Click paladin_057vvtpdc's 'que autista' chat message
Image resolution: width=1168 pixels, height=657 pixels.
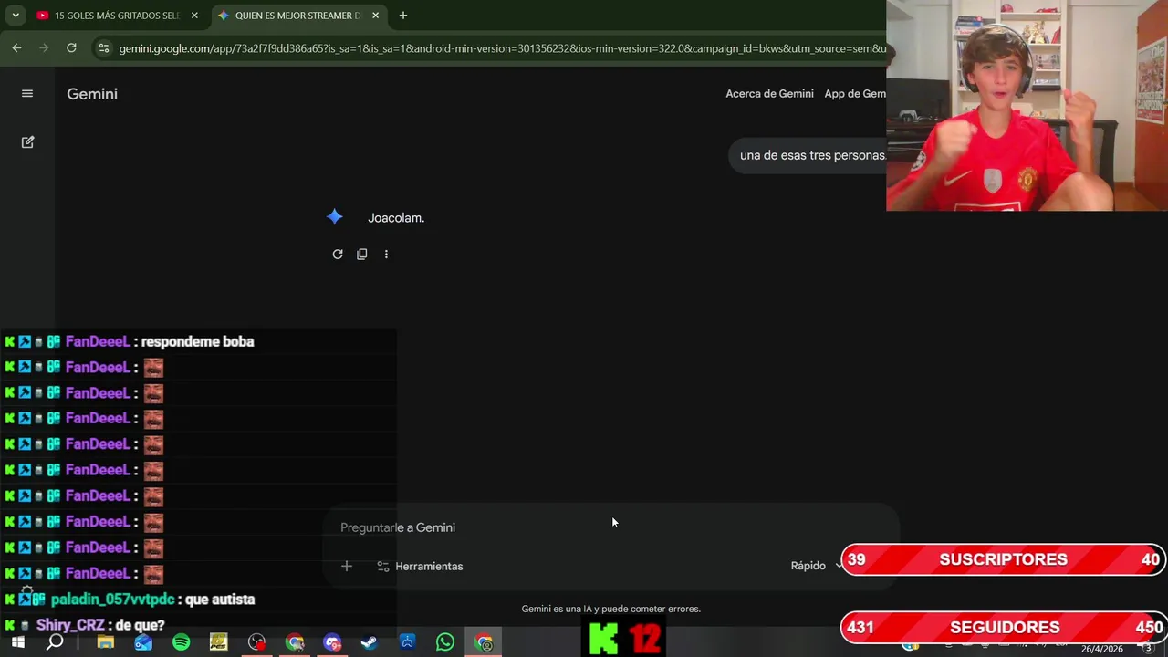tap(219, 600)
